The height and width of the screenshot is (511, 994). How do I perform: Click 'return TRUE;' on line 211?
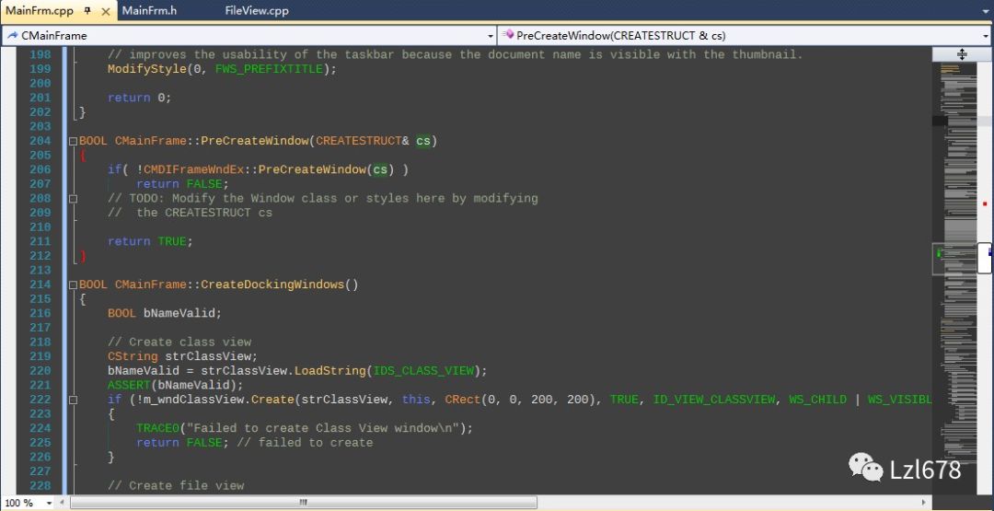150,241
